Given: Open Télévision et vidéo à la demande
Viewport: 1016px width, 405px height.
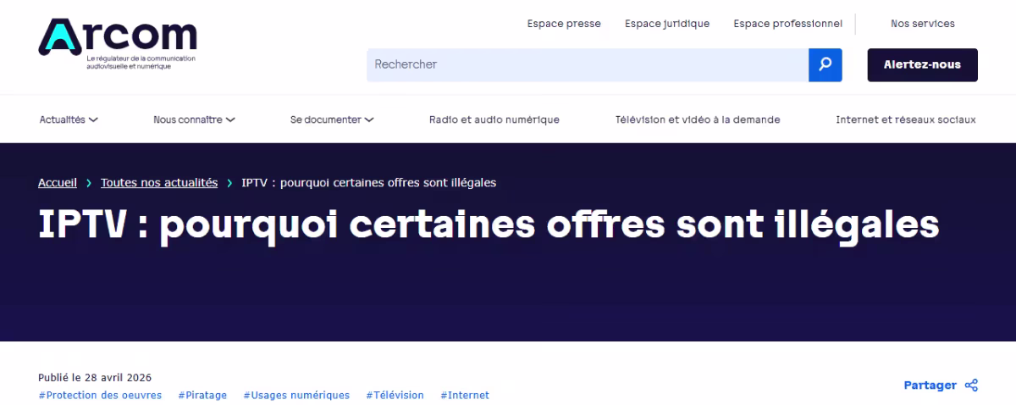Looking at the screenshot, I should 698,119.
